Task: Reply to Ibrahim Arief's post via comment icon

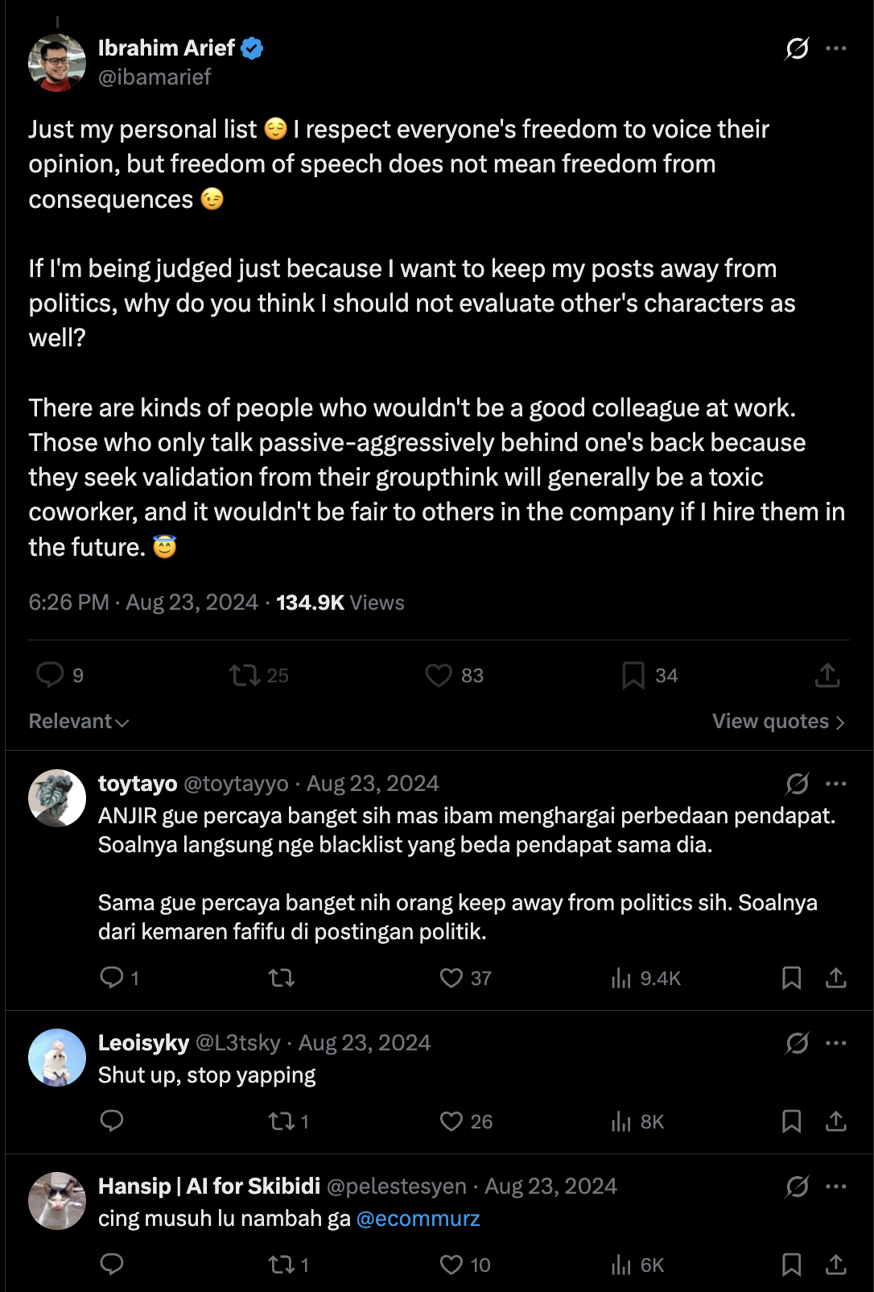Action: 50,675
